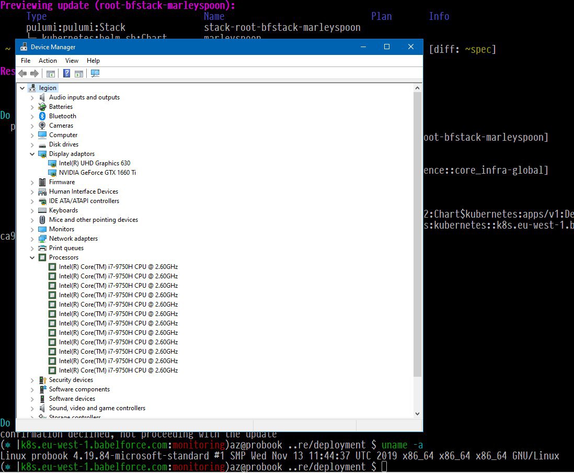Click the display icon beside Display adaptors
The height and width of the screenshot is (473, 574).
pyautogui.click(x=42, y=154)
